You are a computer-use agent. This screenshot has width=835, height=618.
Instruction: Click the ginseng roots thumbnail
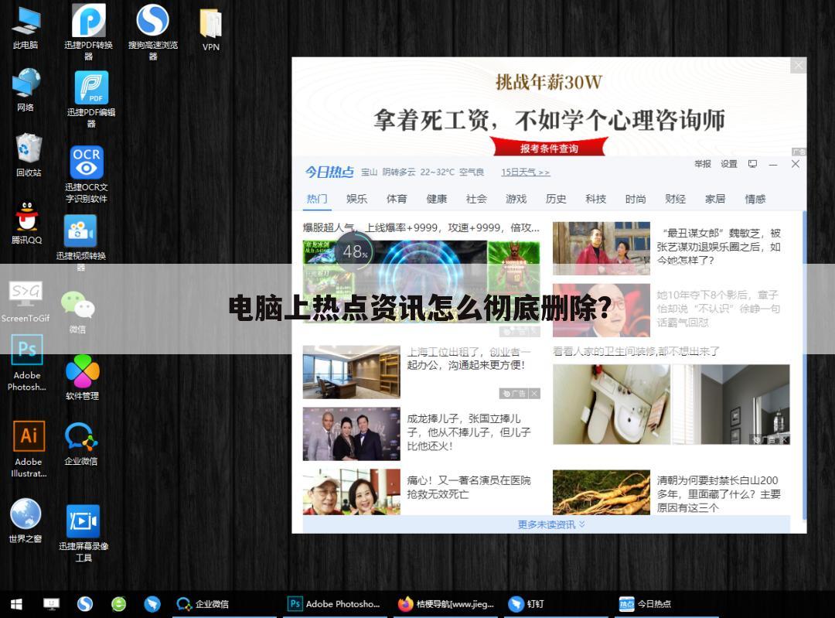[602, 492]
